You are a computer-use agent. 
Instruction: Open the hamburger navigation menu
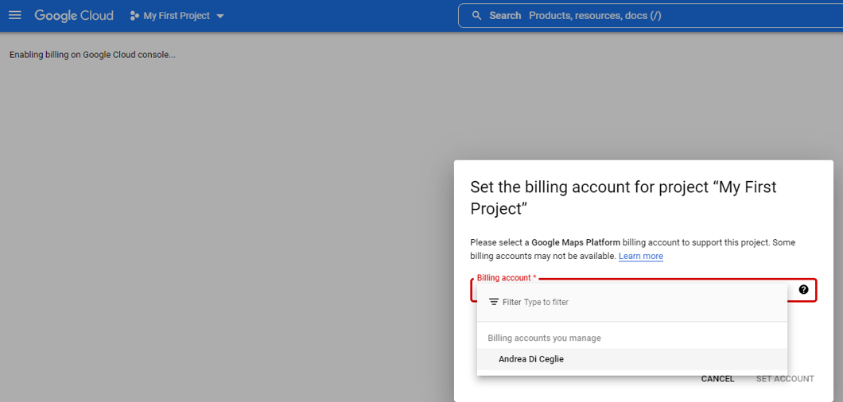click(x=15, y=16)
